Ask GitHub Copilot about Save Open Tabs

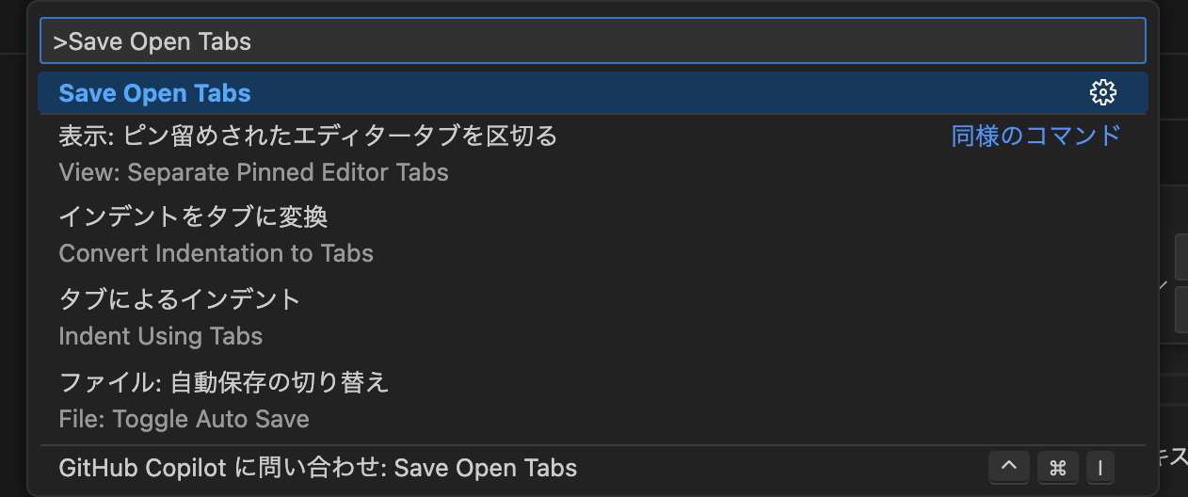tap(317, 468)
